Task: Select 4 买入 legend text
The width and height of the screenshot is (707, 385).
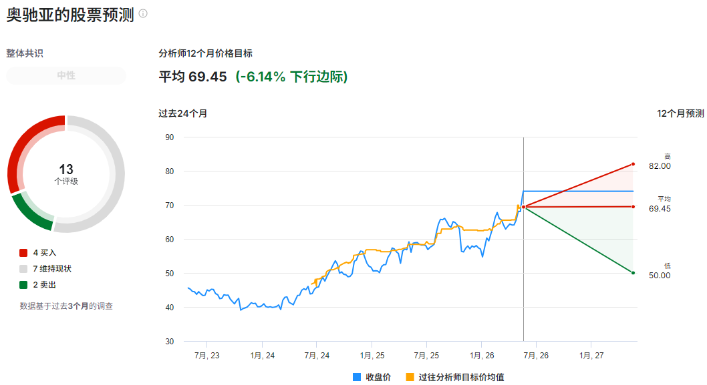Action: 45,253
